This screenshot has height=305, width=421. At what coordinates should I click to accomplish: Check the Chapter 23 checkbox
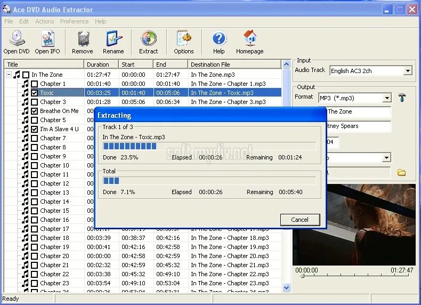click(x=34, y=283)
